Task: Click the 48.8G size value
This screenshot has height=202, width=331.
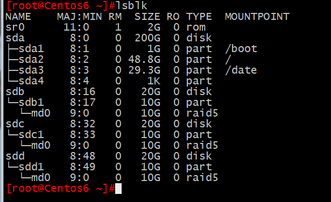Action: point(144,60)
